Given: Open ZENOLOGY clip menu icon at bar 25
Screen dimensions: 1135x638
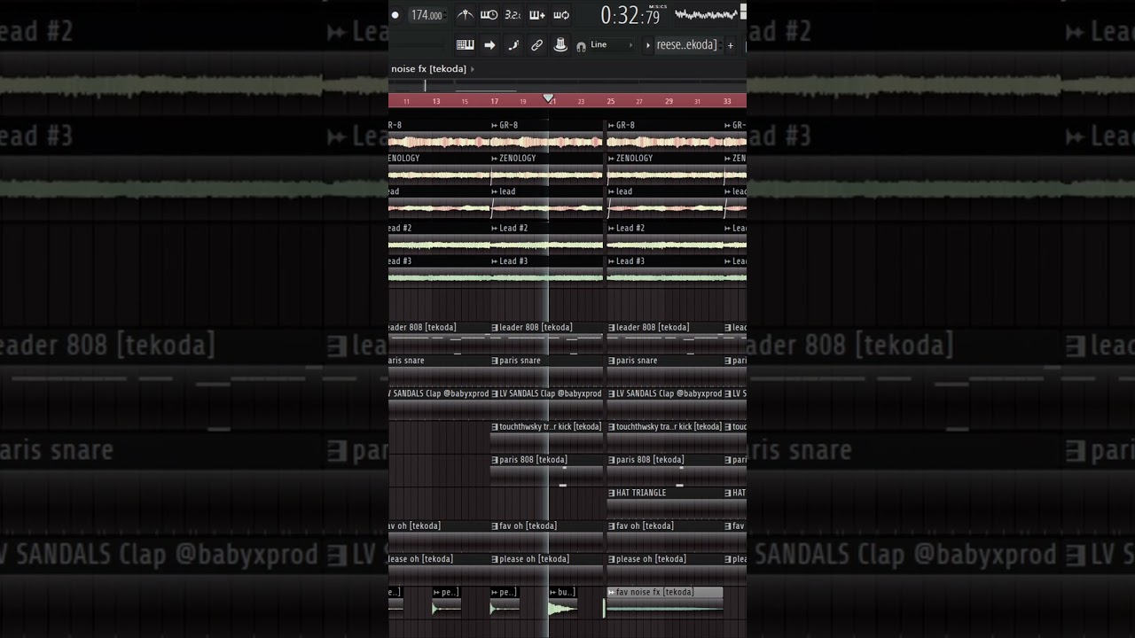Looking at the screenshot, I should click(612, 159).
